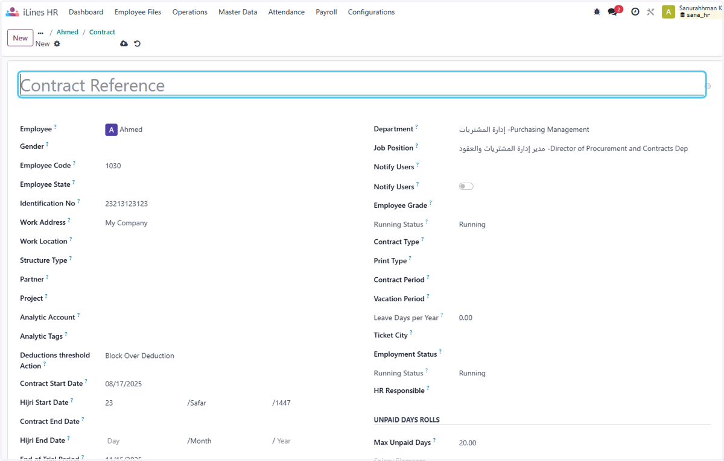Open the Job Position dropdown
This screenshot has height=461, width=724.
584,148
